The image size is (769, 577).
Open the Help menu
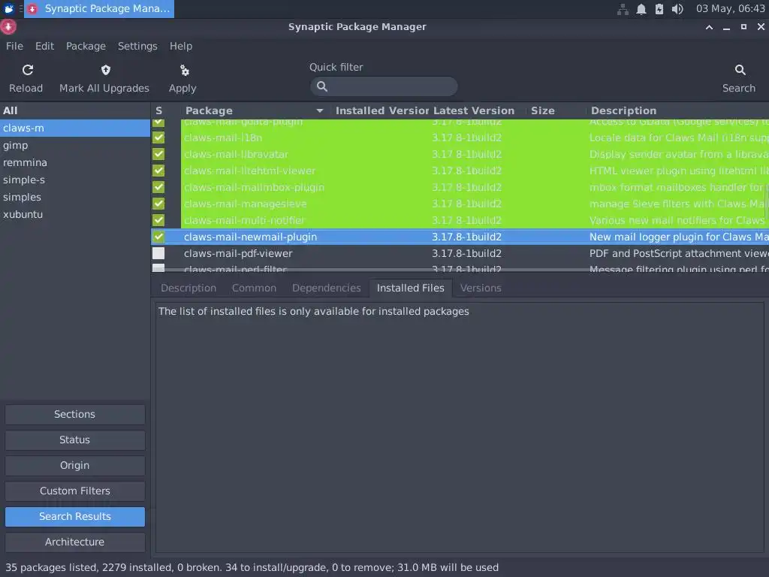coord(181,46)
